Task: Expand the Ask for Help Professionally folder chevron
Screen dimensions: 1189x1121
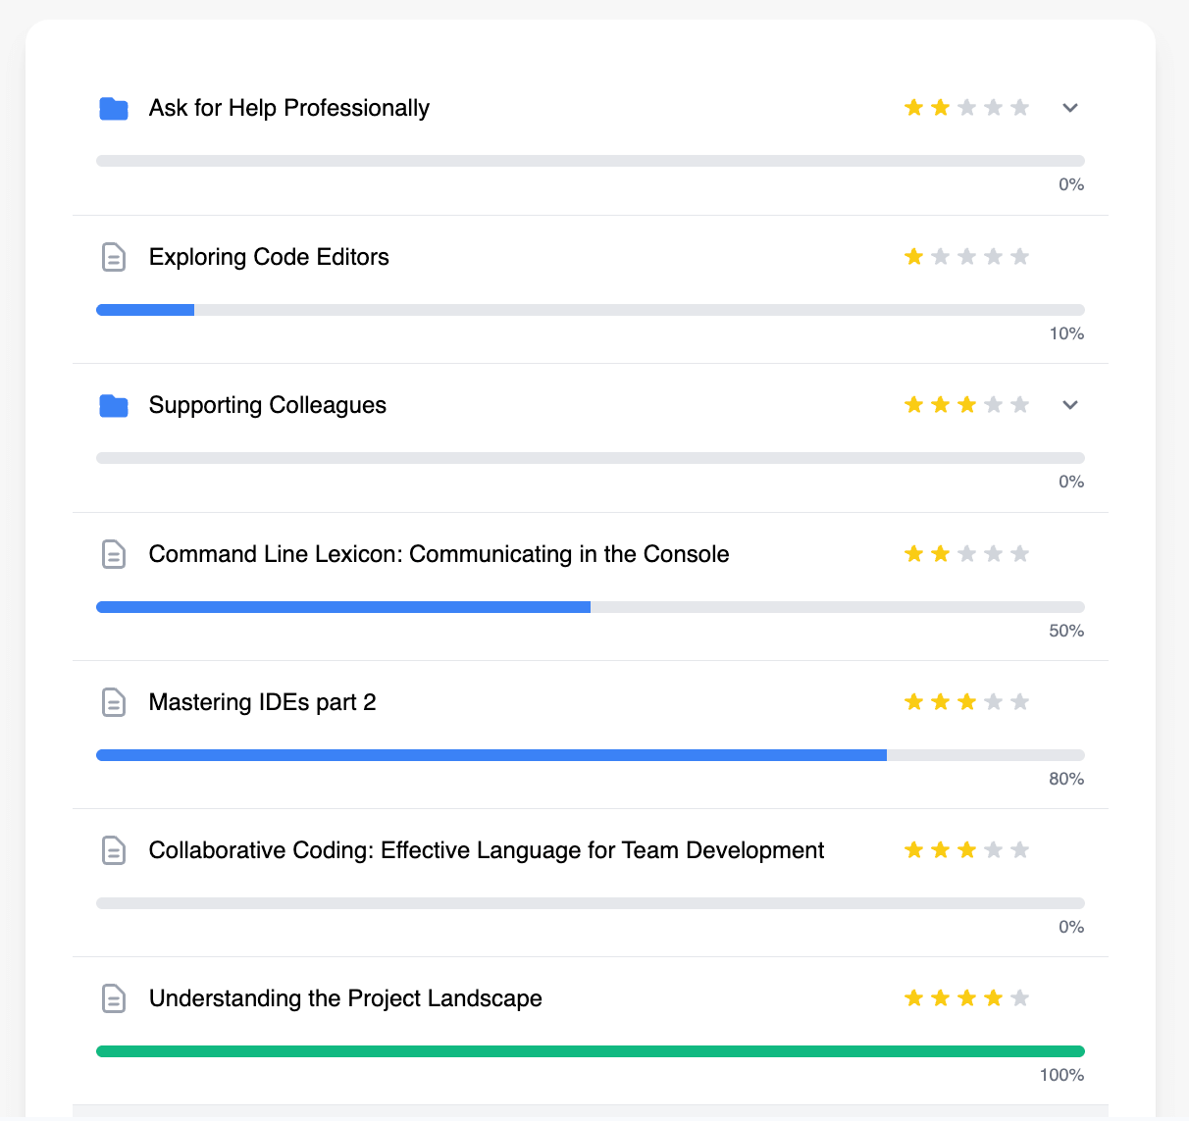Action: click(1070, 108)
